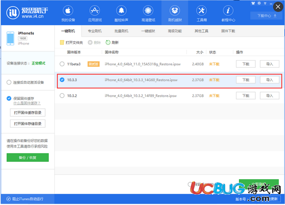Screen dimensions: 285x205
Task: Open the 刷机越狱 flash and jailbreak section
Action: pos(175,14)
